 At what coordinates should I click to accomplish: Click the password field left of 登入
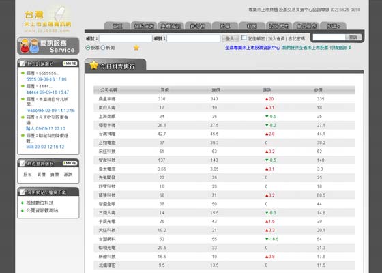pyautogui.click(x=194, y=38)
